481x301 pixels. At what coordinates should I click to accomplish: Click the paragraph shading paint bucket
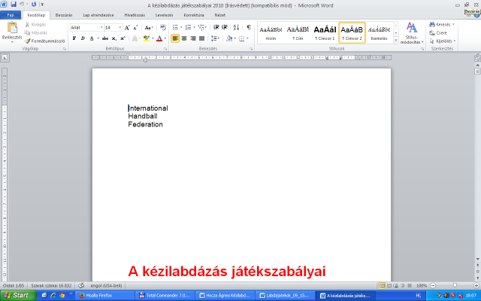[229, 38]
